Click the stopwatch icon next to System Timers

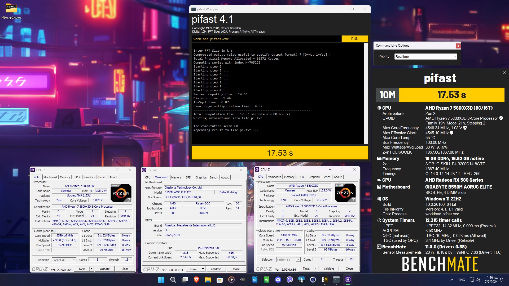point(379,220)
